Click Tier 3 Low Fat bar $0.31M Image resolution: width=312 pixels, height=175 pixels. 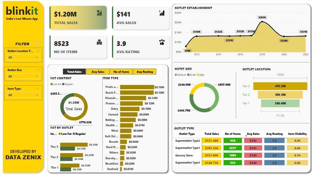point(74,145)
